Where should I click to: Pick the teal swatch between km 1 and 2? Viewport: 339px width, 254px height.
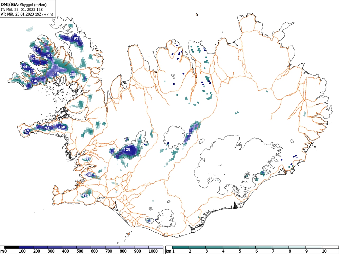(181, 247)
